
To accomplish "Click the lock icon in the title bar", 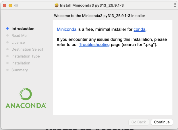I will [x=175, y=5].
